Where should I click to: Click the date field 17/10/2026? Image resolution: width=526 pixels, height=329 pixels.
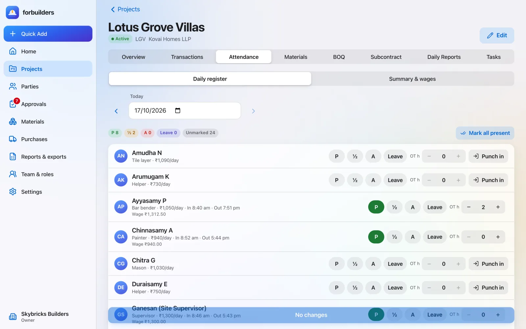pos(185,111)
